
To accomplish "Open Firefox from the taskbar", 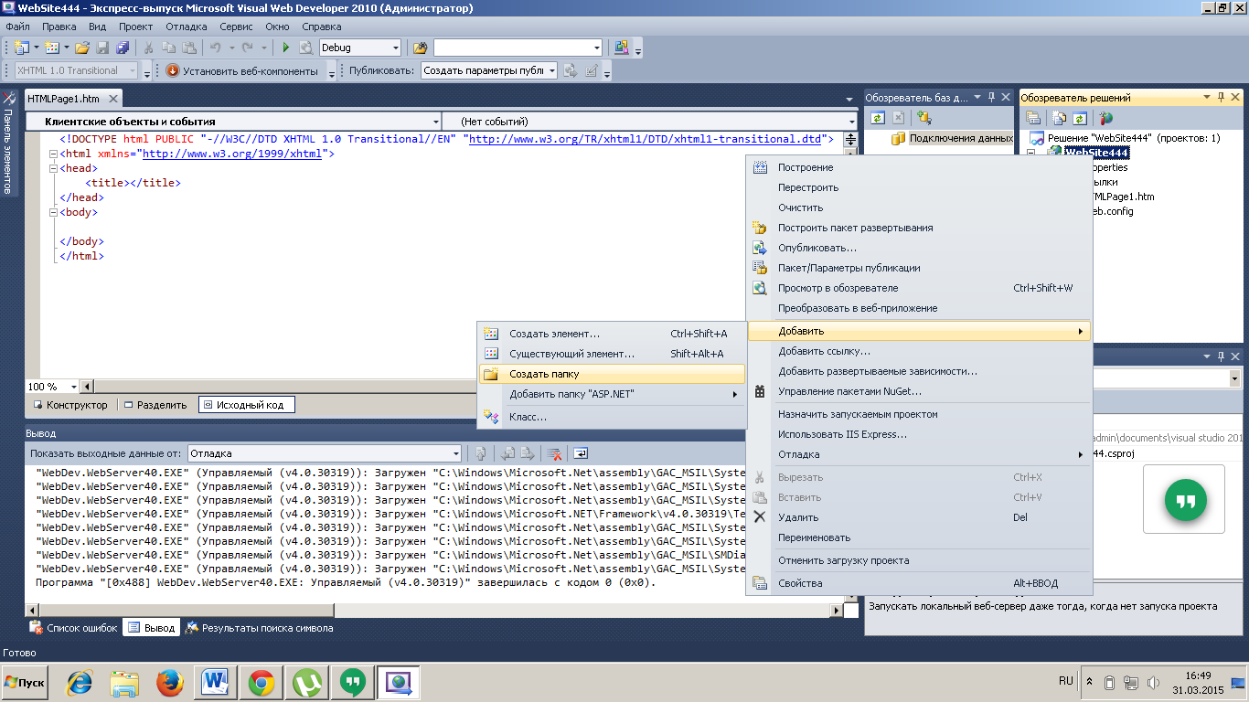I will (169, 683).
